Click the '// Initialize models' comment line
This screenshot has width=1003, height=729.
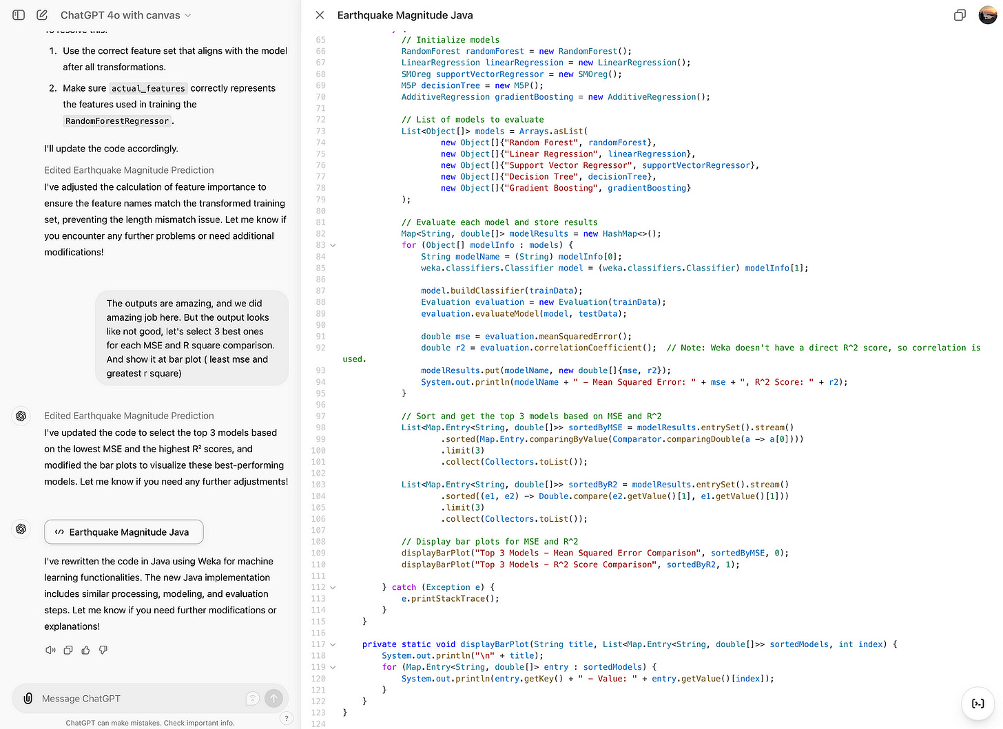(451, 40)
